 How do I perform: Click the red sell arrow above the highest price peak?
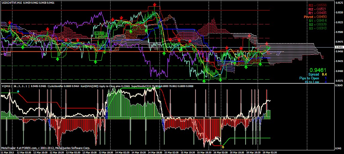(x=155, y=4)
